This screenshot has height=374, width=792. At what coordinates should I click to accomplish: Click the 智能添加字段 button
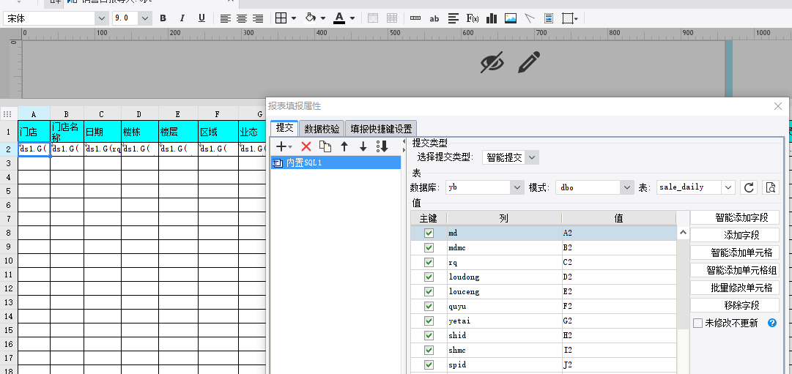coord(734,217)
